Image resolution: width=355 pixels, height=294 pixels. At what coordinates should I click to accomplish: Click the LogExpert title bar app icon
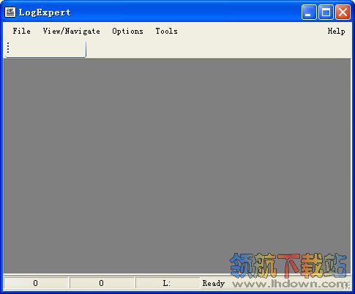pyautogui.click(x=10, y=12)
